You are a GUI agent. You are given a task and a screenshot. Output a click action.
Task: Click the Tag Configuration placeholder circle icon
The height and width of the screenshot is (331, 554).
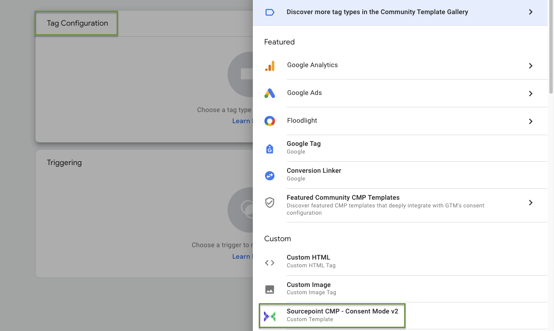click(240, 74)
